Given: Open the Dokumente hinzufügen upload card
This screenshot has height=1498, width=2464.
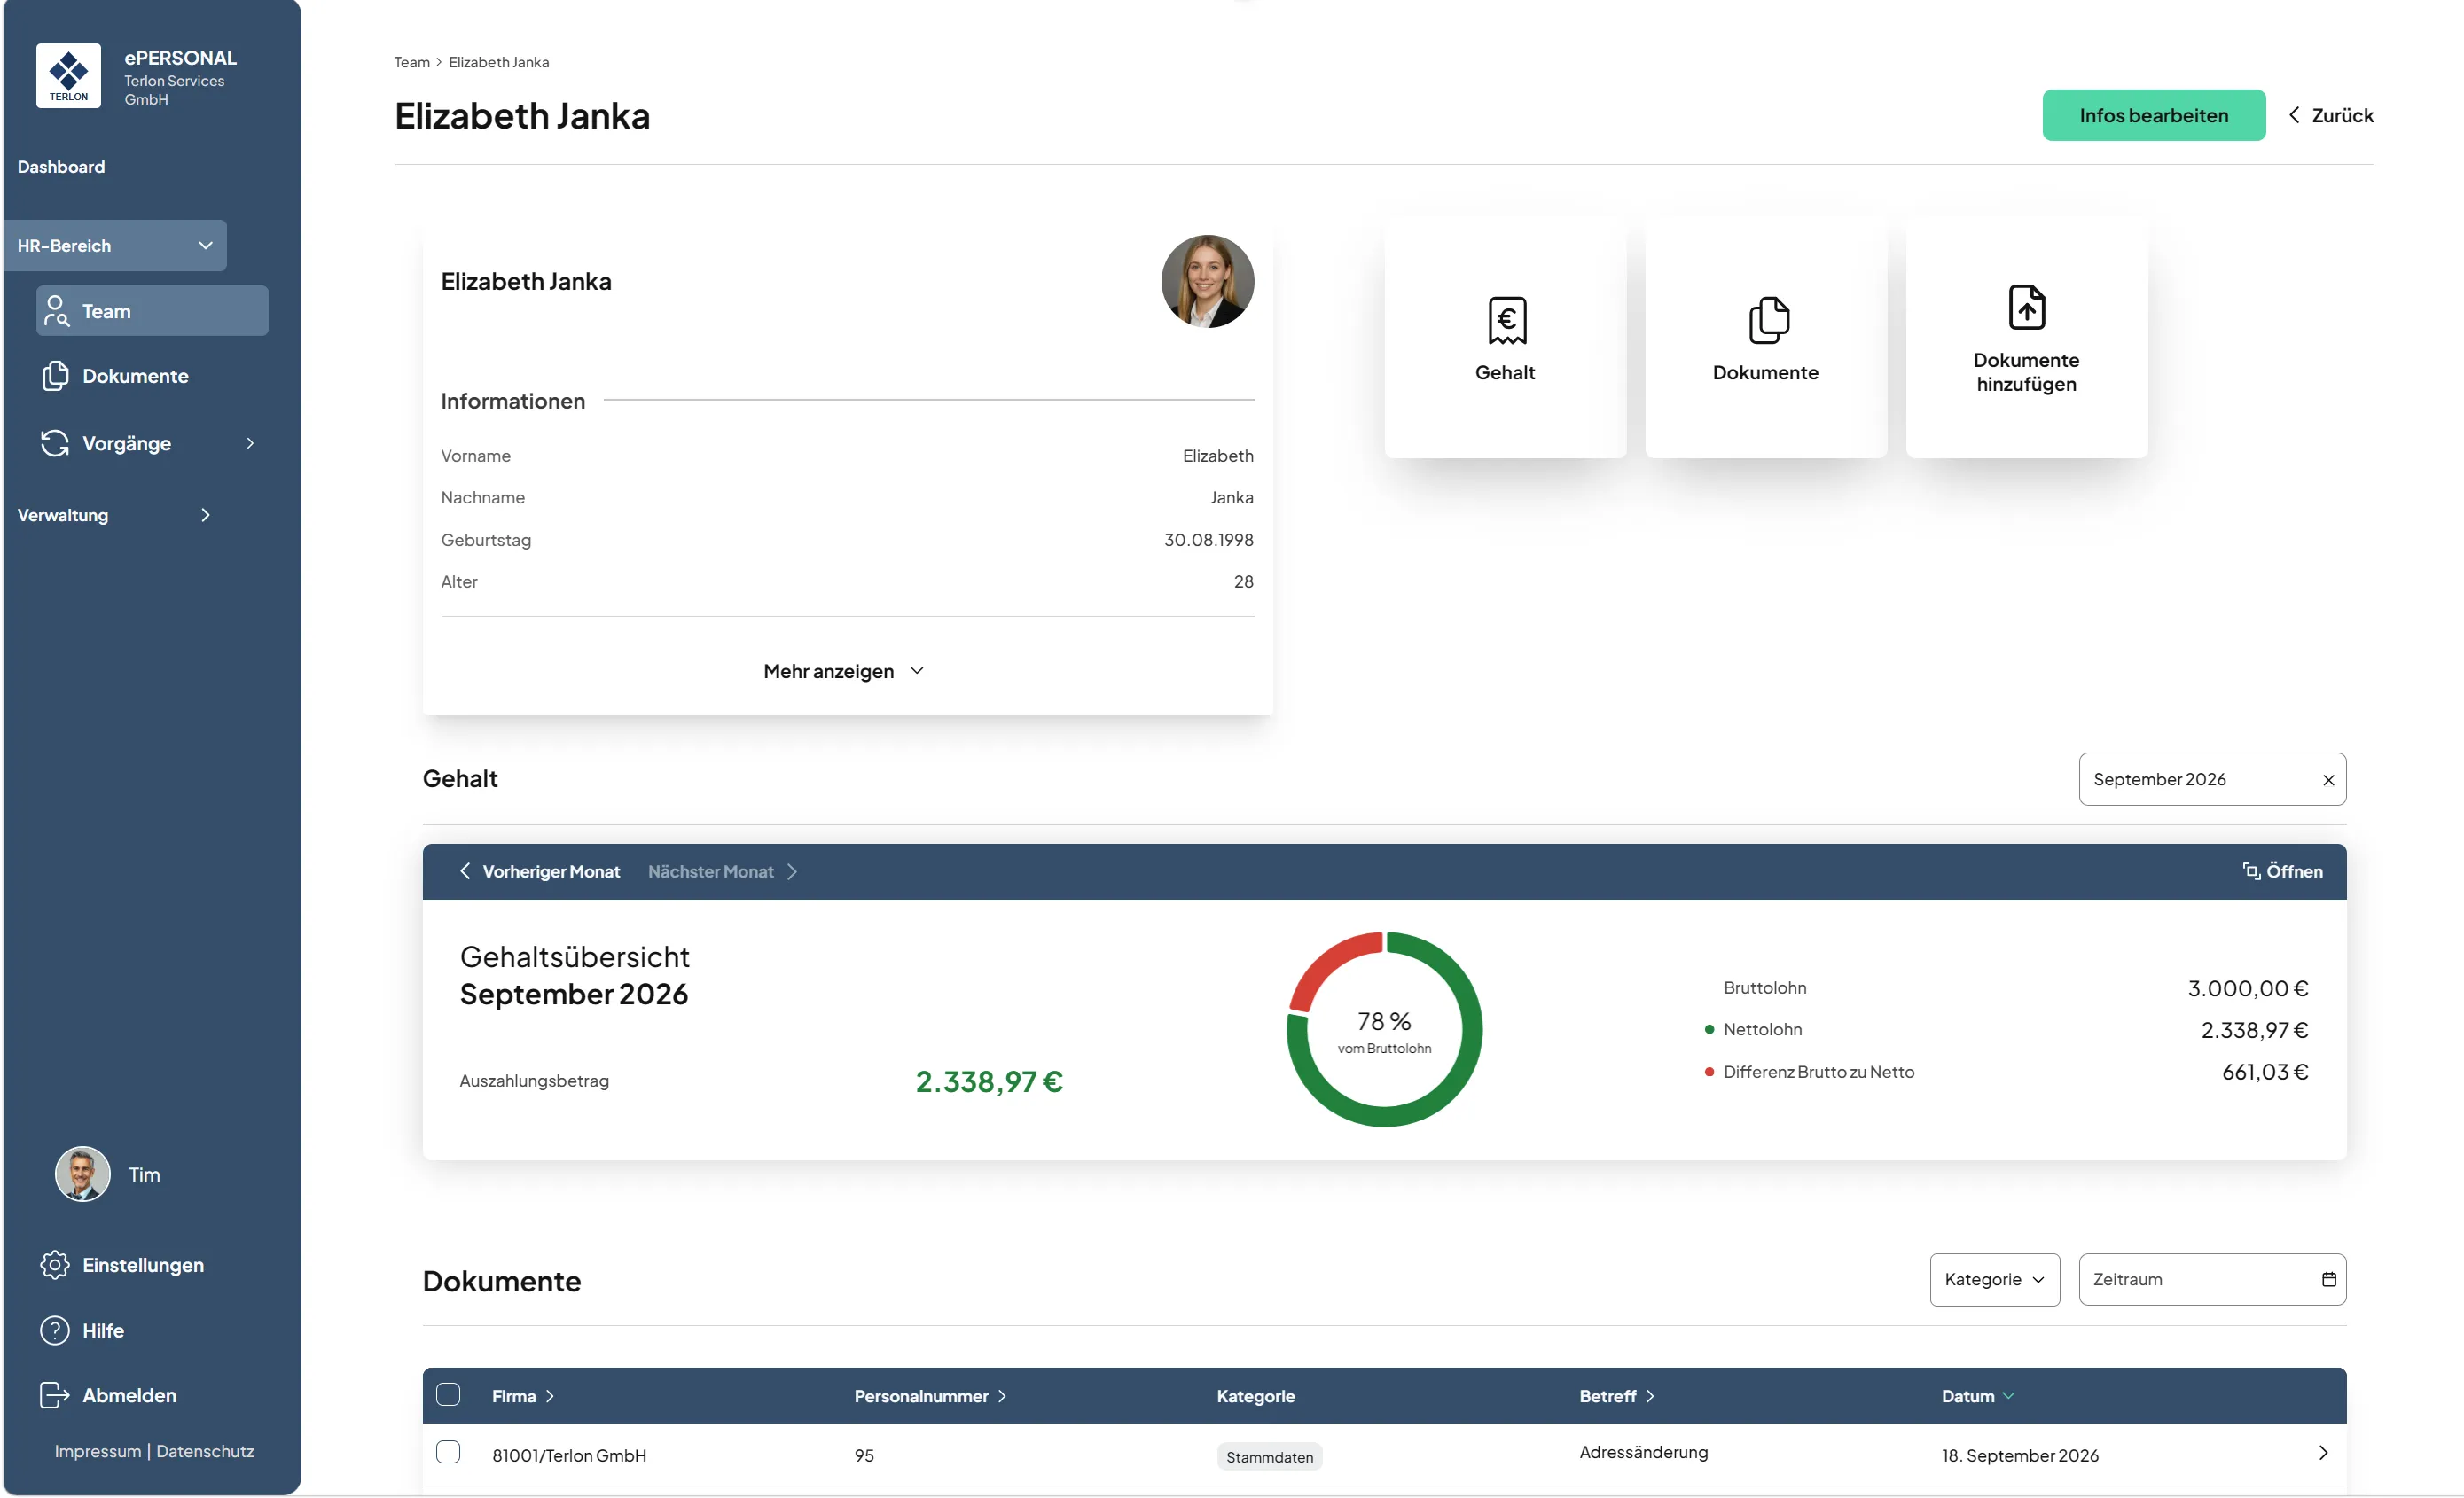Looking at the screenshot, I should point(2026,338).
